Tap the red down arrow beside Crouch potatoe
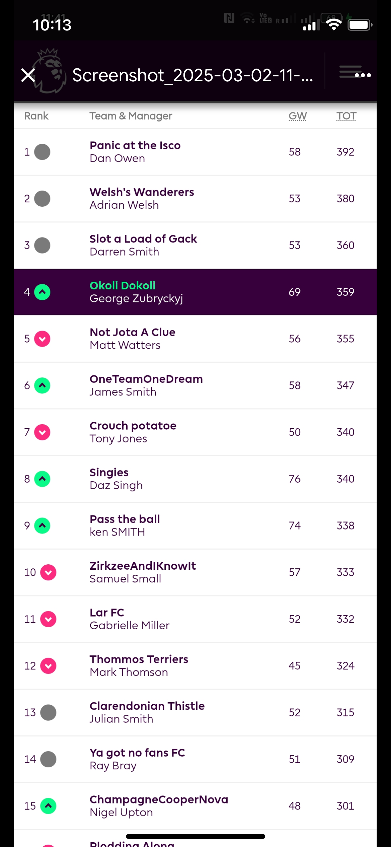This screenshot has height=847, width=391. coord(42,432)
